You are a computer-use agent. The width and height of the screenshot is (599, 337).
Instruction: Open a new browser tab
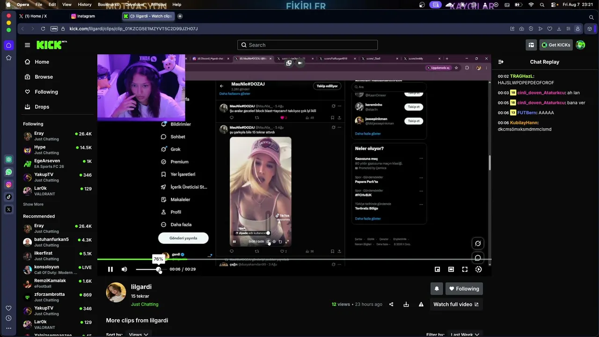[x=180, y=16]
